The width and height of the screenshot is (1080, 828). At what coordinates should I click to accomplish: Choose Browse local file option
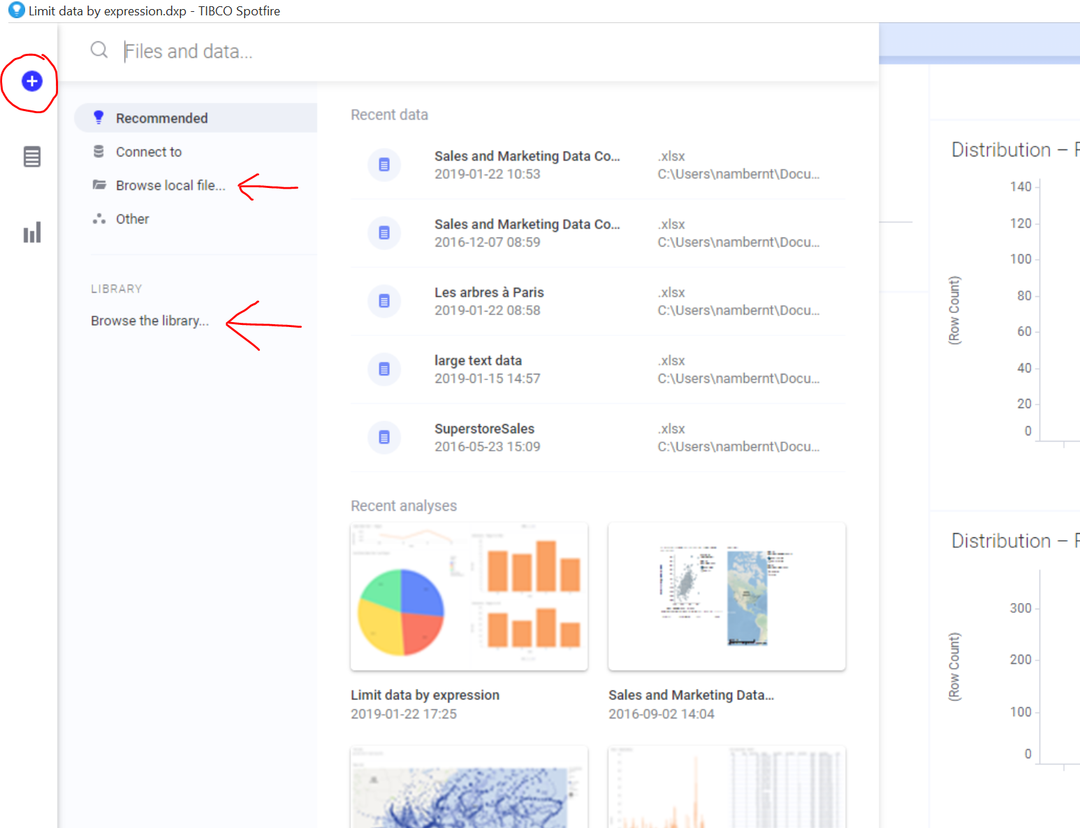(170, 185)
